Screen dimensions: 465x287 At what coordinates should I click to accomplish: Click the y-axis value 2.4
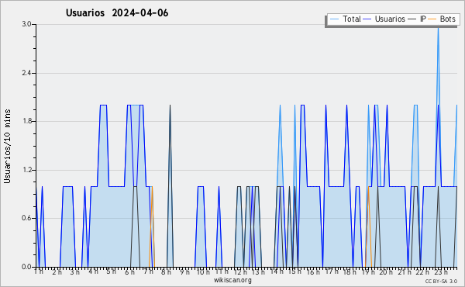tap(26, 73)
